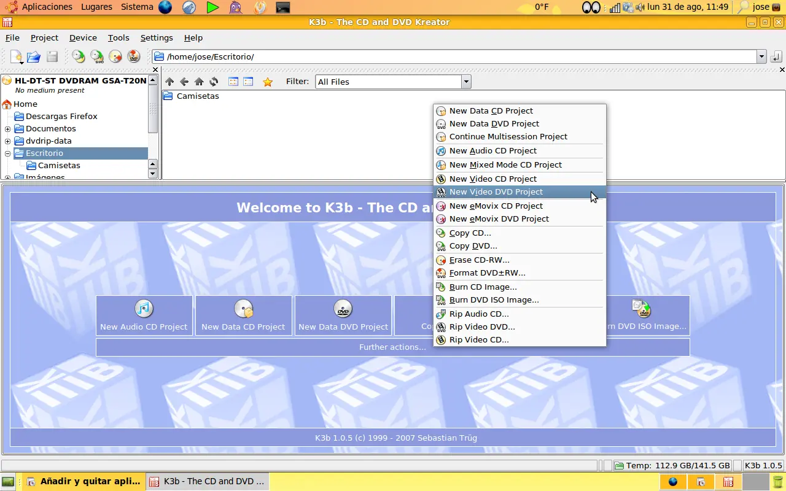Select New Data CD Project from popup menu
This screenshot has height=491, width=786.
pos(519,111)
